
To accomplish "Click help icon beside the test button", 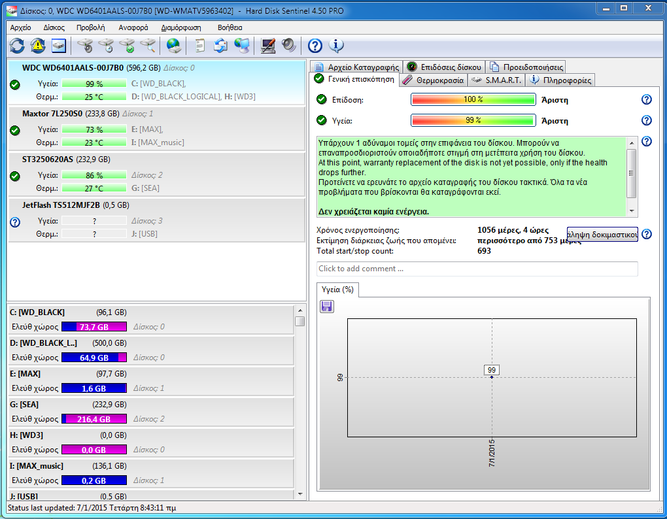I will (x=646, y=234).
